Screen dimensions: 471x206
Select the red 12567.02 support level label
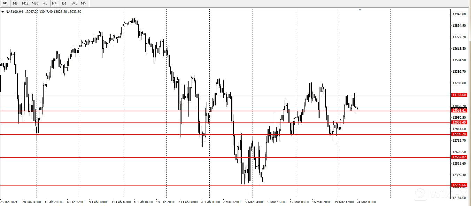click(459, 157)
